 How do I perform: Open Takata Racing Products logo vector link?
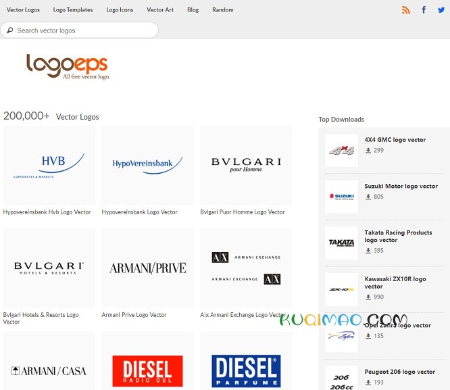[x=398, y=236]
